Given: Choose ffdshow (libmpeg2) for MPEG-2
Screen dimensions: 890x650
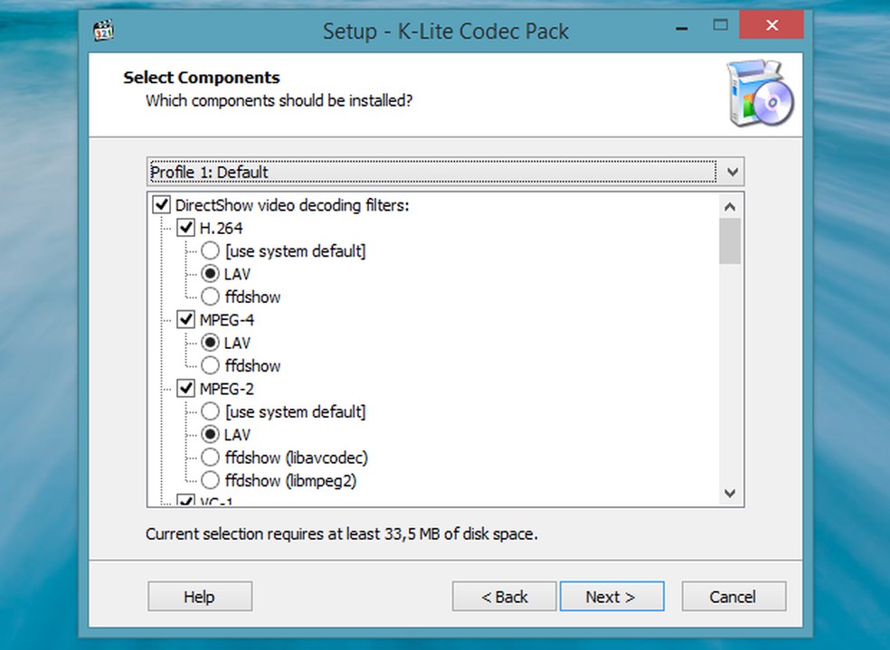Looking at the screenshot, I should [x=210, y=481].
